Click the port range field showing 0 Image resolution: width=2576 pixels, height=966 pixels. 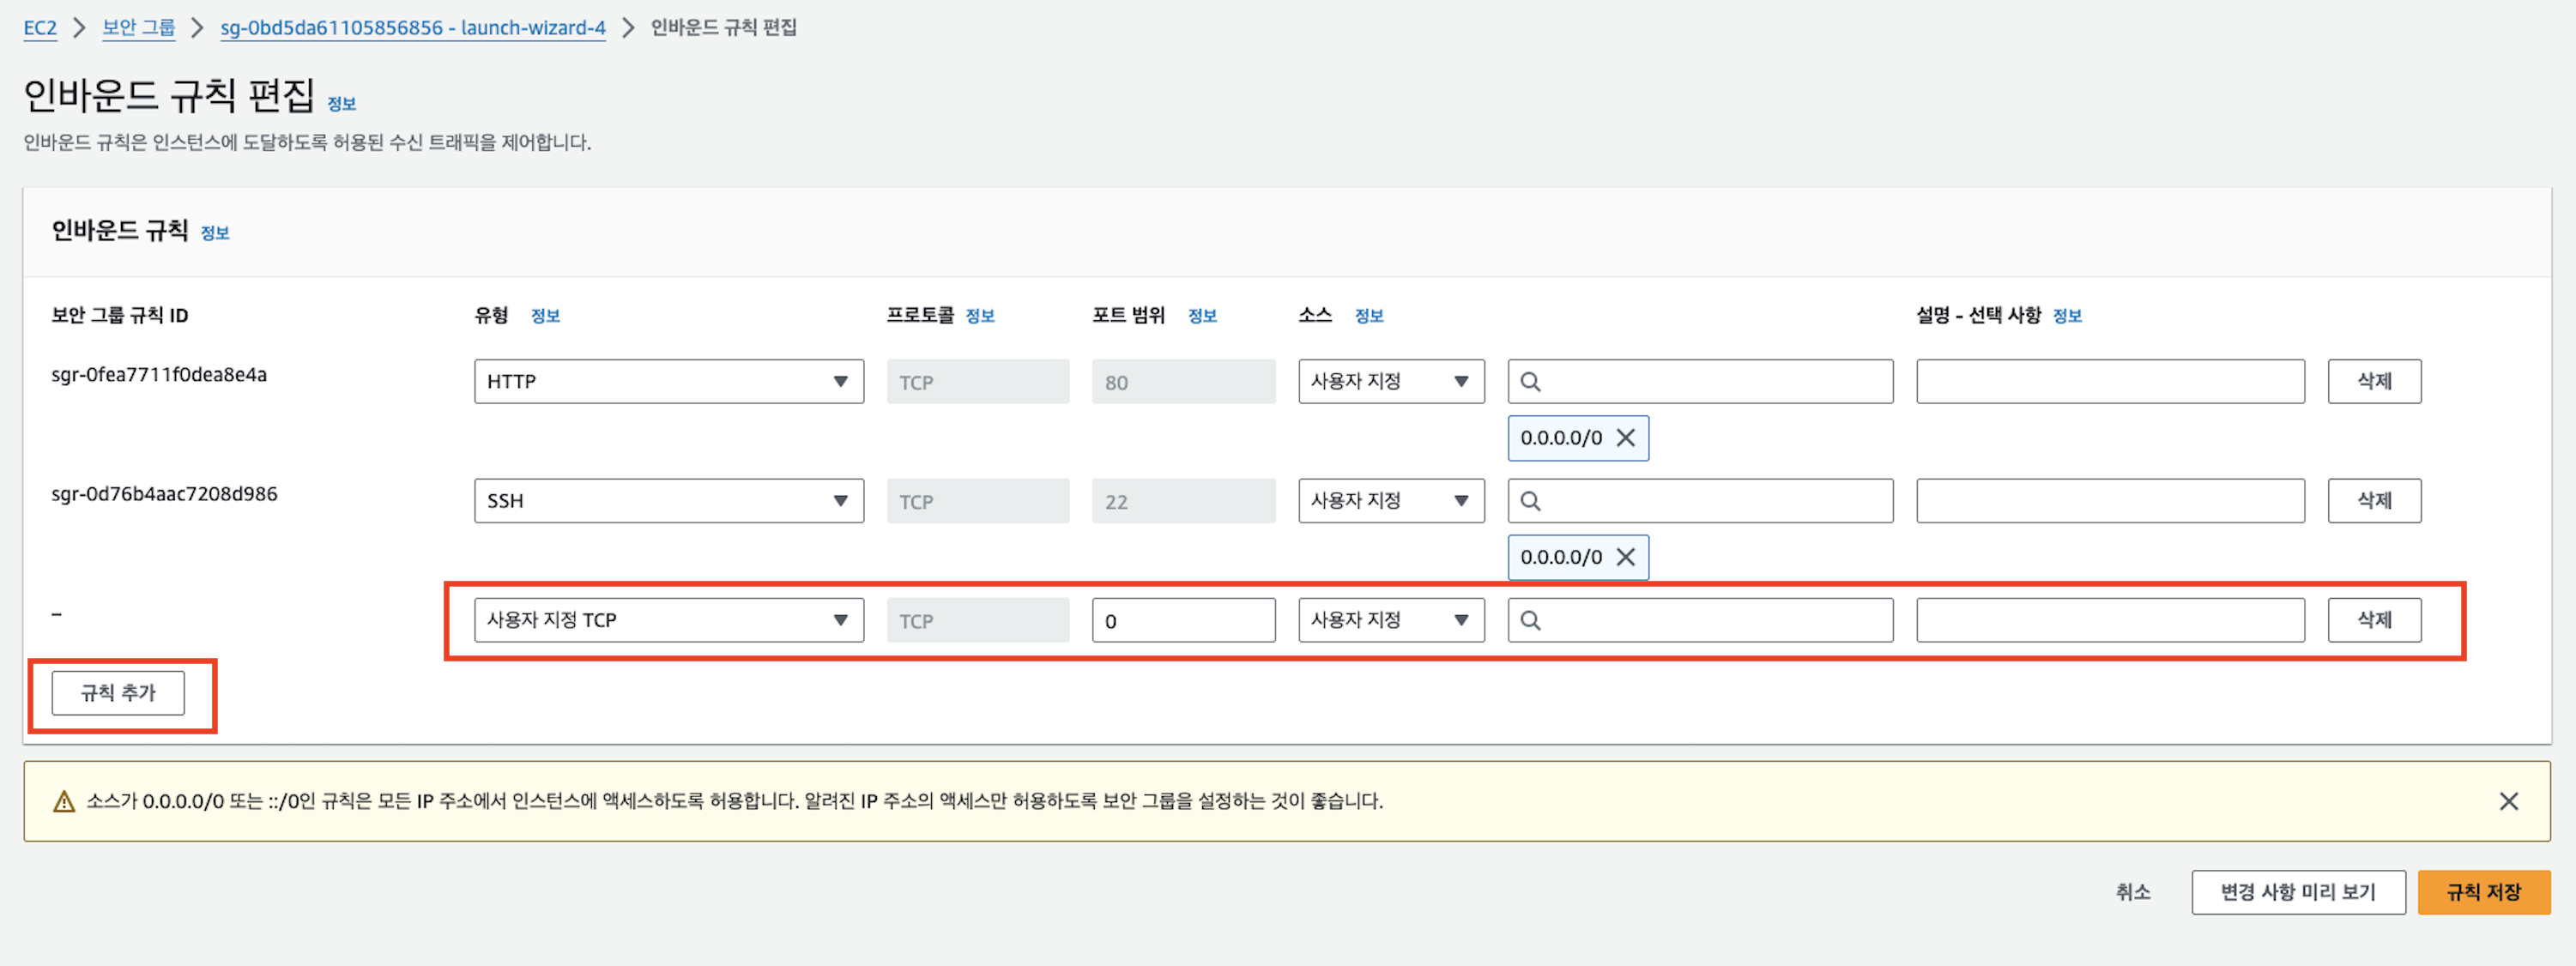click(x=1183, y=621)
